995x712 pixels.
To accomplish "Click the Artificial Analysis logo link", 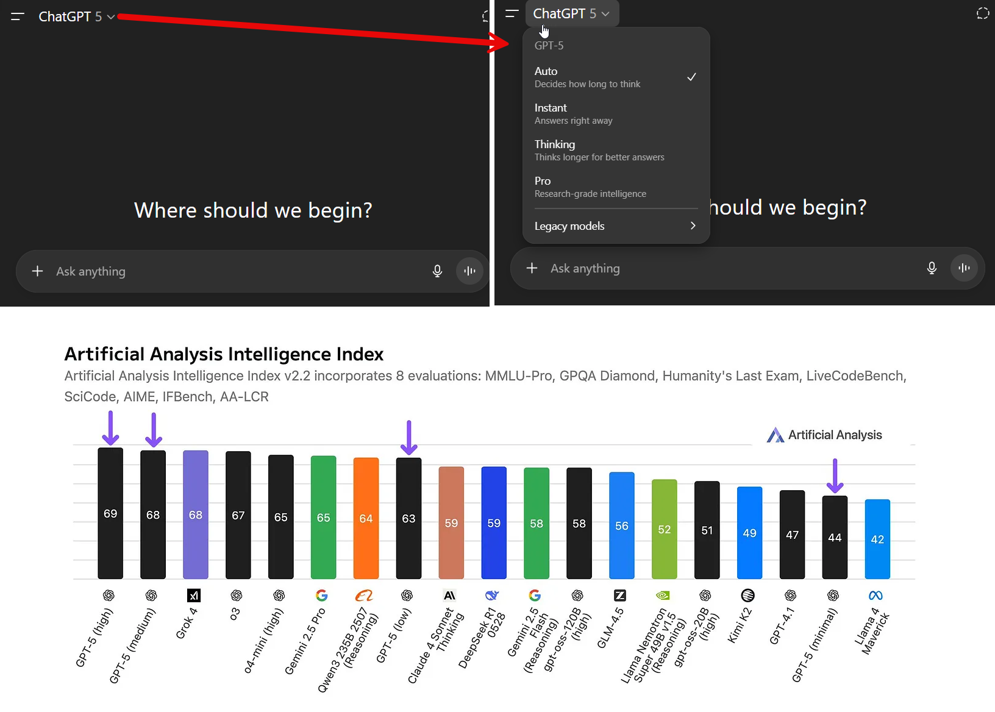I will 824,435.
